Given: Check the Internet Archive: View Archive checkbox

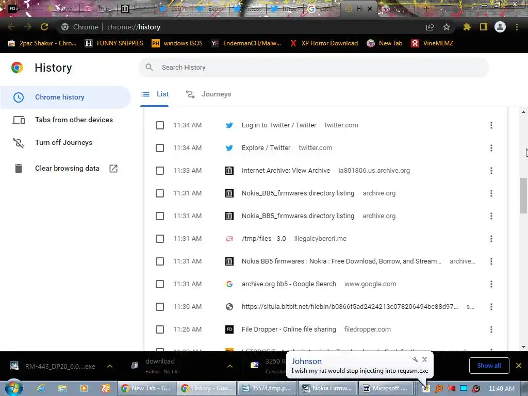Looking at the screenshot, I should click(160, 171).
